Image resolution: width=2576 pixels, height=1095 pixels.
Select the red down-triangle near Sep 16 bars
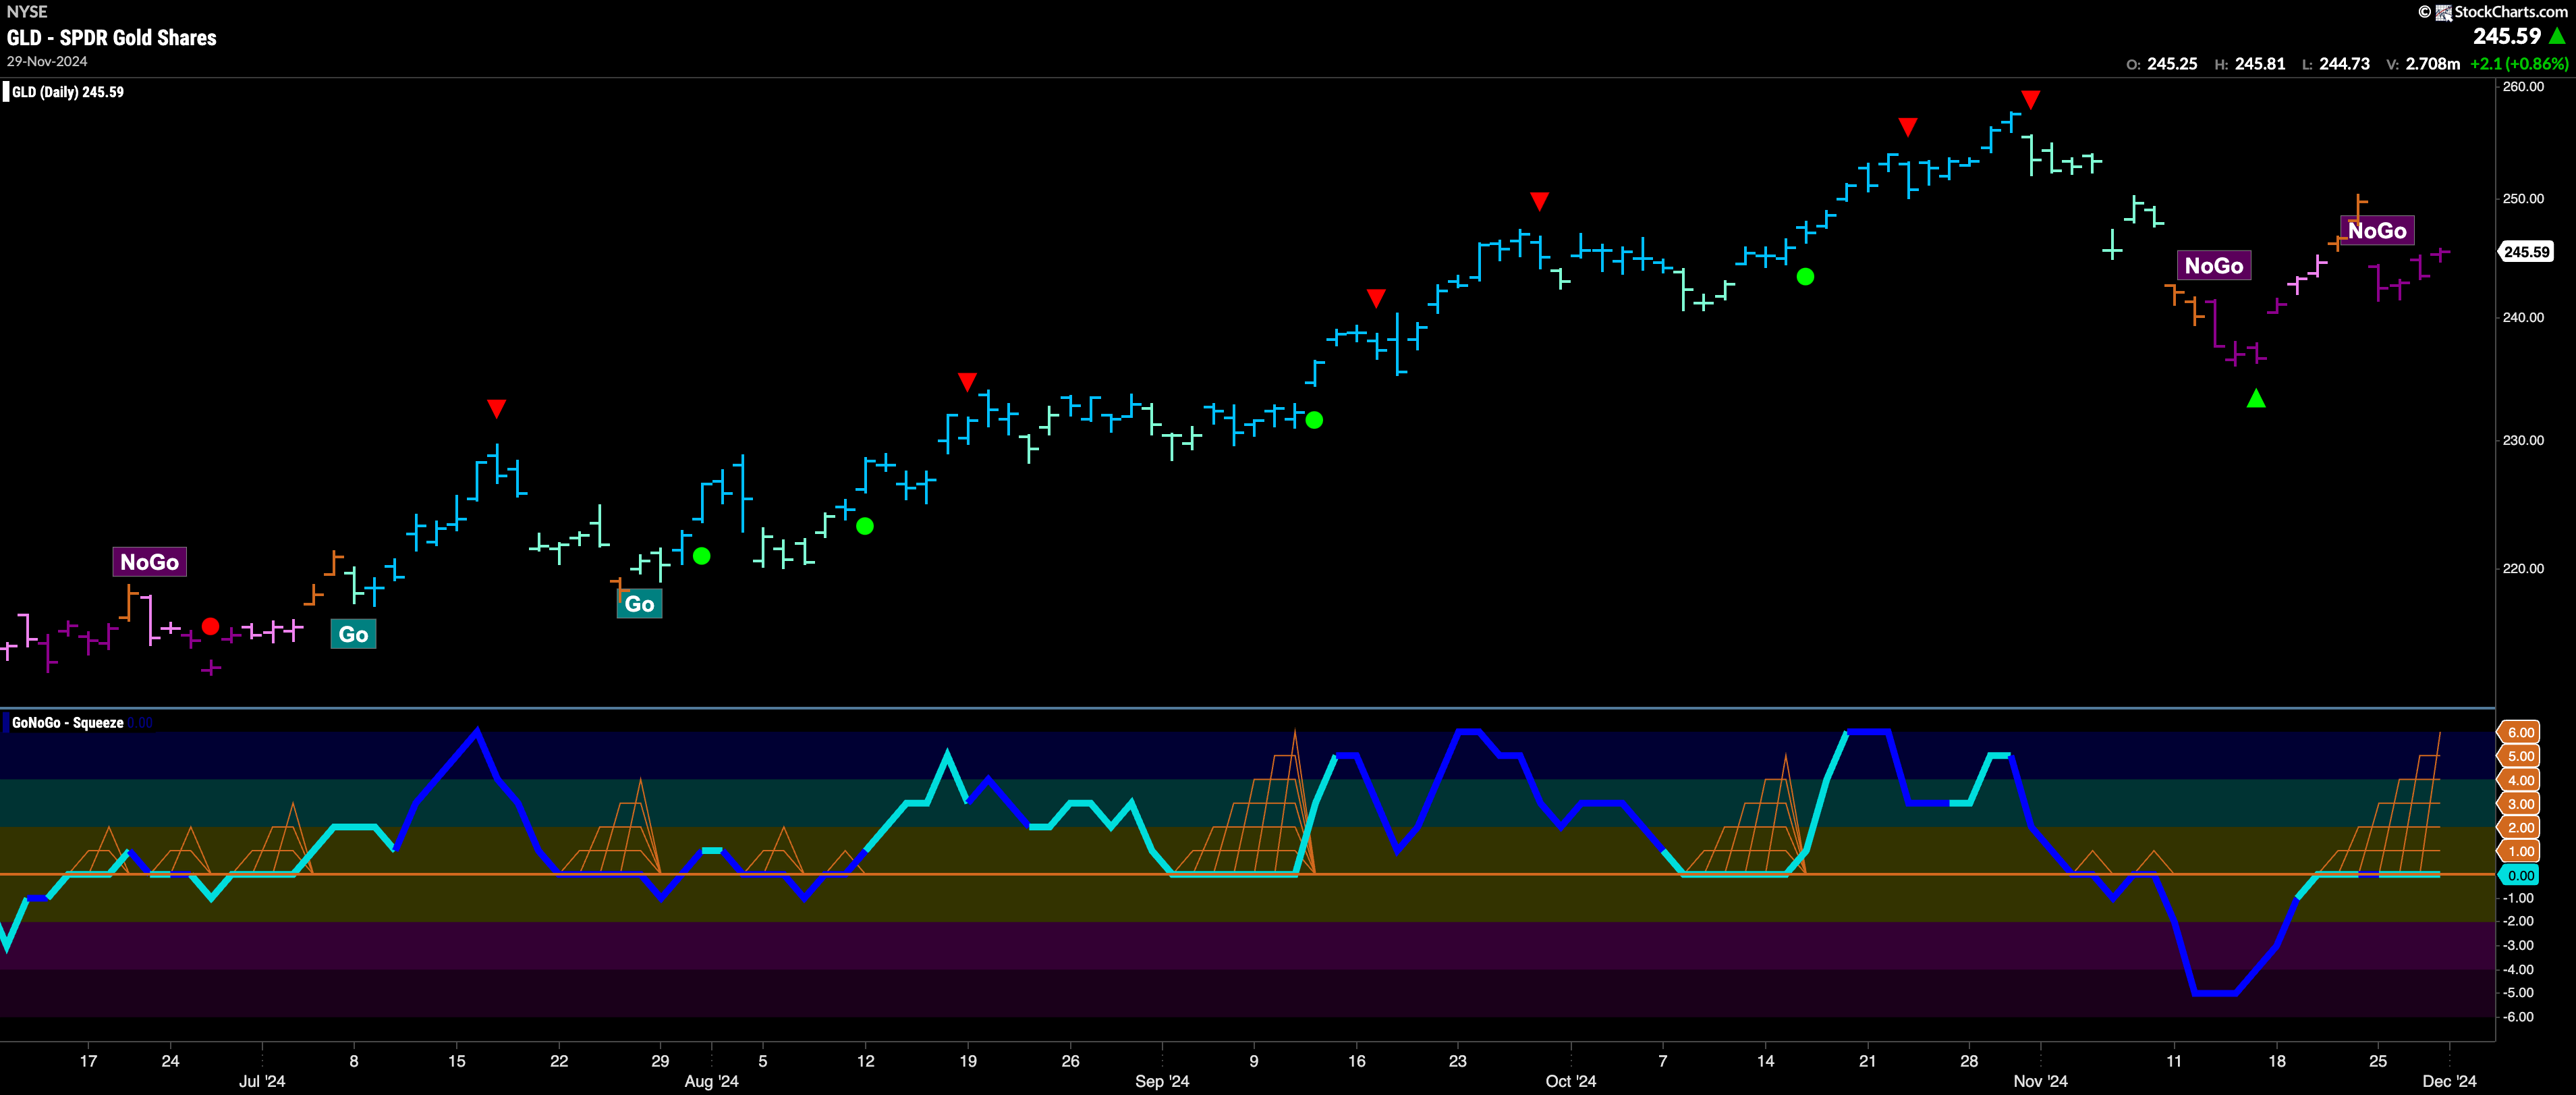click(x=1376, y=298)
